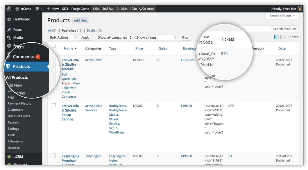
Task: Select the EasyEngine Premium Support checkbox
Action: [54, 155]
